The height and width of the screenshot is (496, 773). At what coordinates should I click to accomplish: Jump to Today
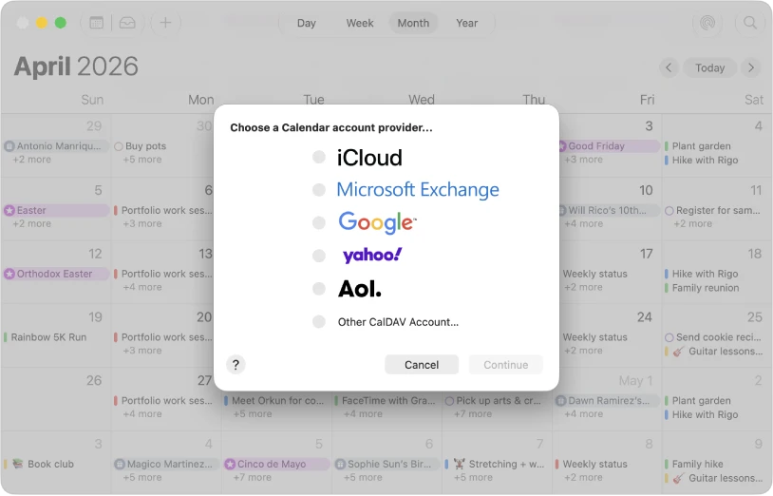710,67
